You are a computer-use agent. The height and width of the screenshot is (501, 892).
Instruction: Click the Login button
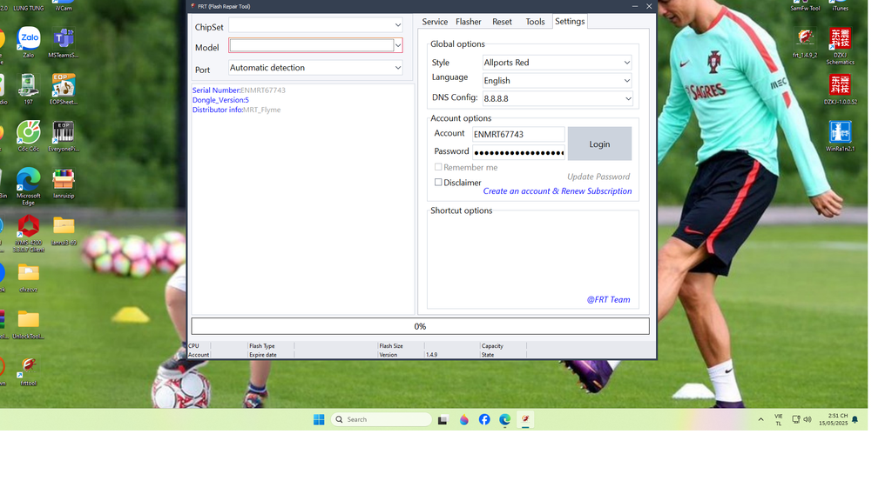[x=599, y=144]
